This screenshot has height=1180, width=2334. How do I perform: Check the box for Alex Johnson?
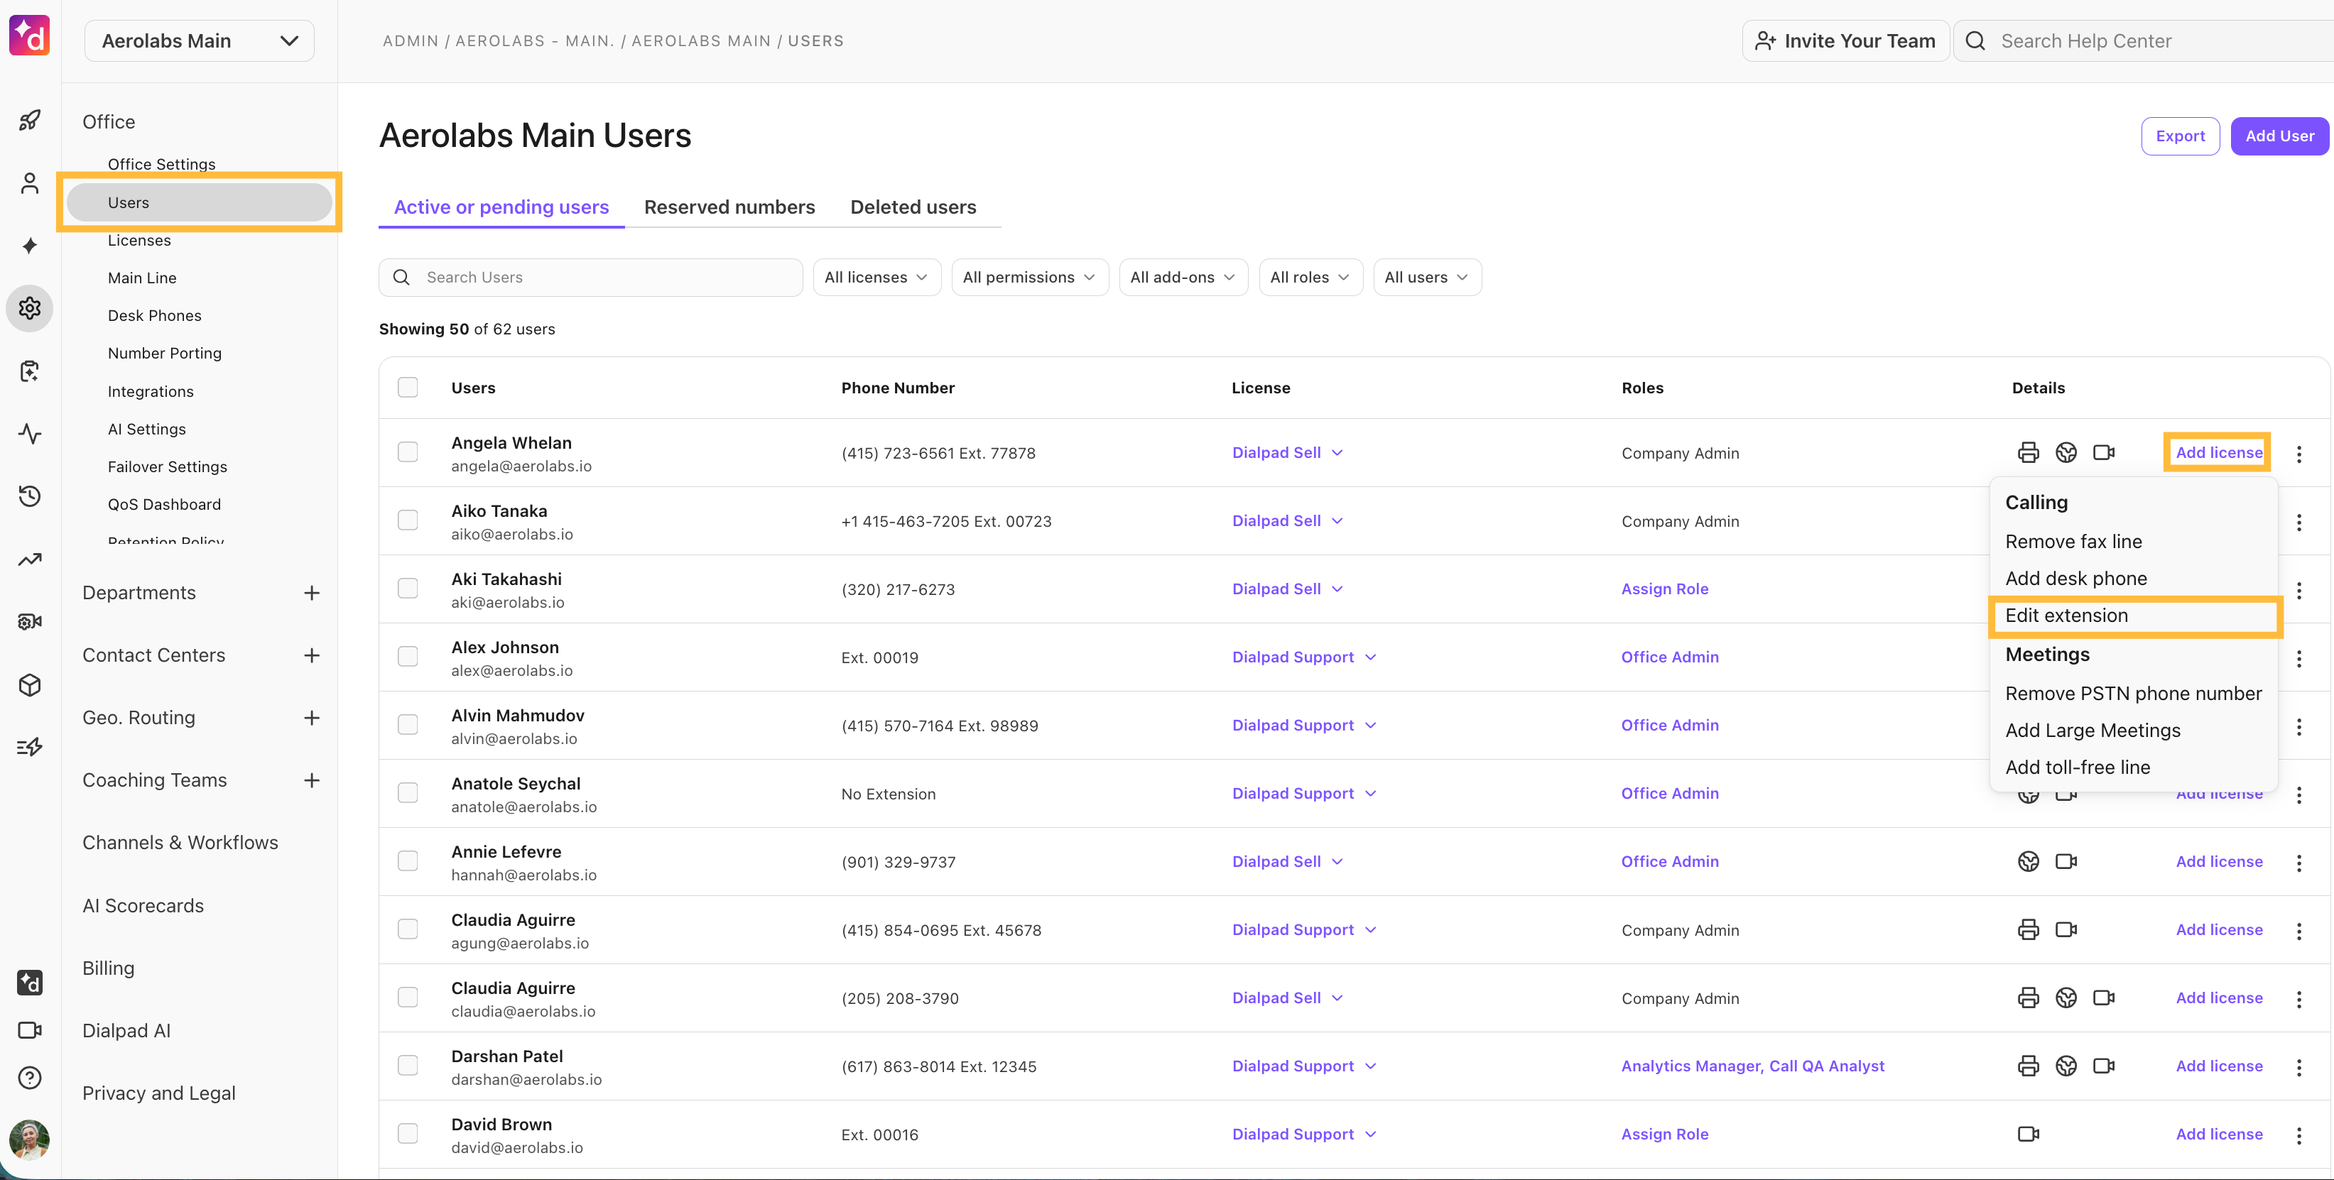pos(408,657)
